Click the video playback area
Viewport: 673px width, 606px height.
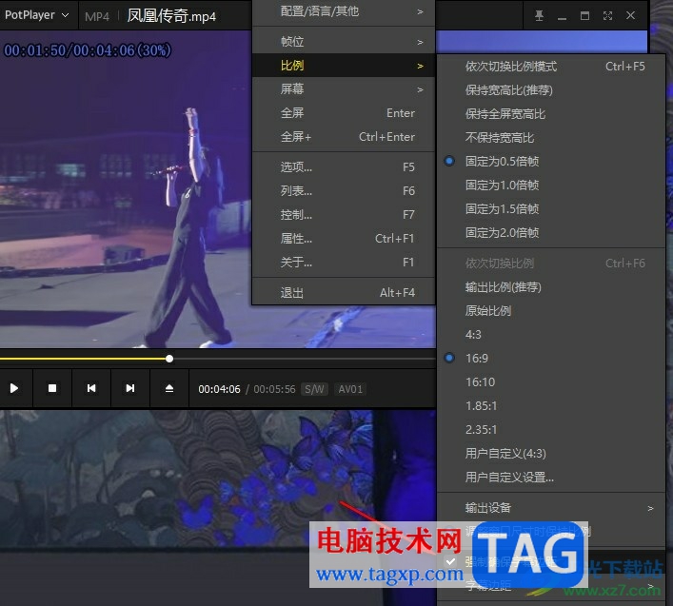pyautogui.click(x=126, y=188)
